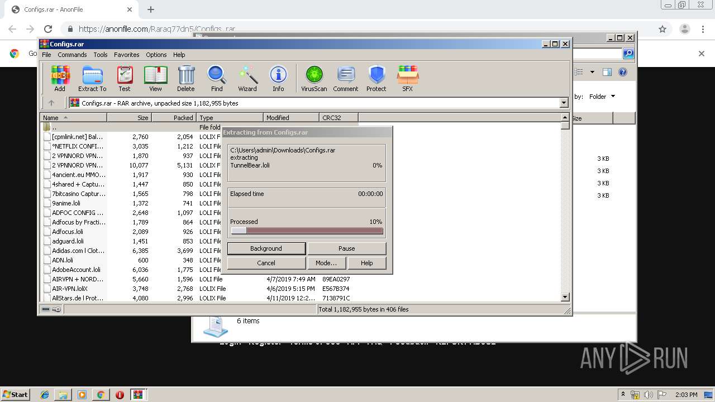Sort by Packed column header

[x=174, y=118]
